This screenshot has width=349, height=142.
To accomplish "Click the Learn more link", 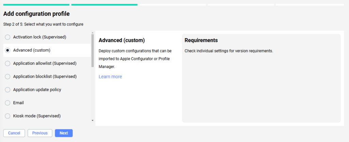I will point(110,77).
